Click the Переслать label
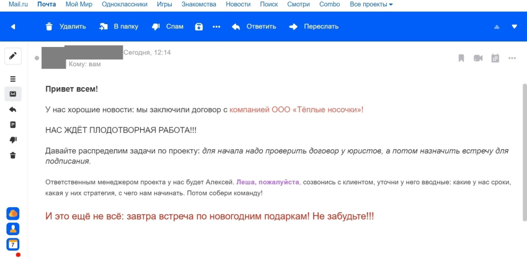Image resolution: width=527 pixels, height=258 pixels. 321,27
